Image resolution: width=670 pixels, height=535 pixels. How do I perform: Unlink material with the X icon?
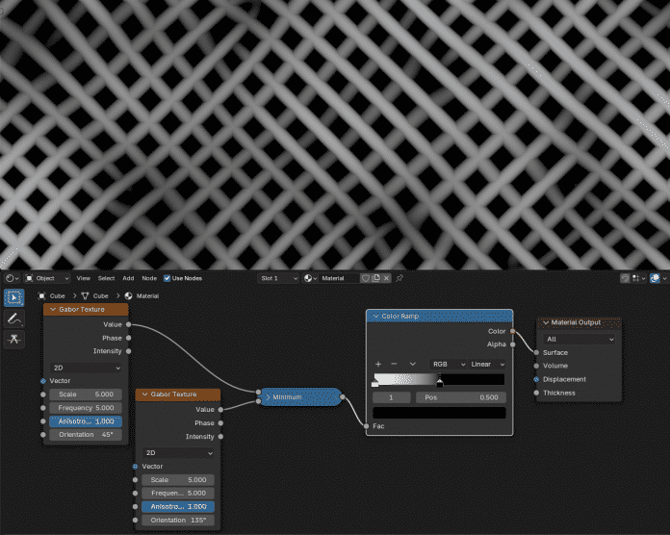click(387, 278)
